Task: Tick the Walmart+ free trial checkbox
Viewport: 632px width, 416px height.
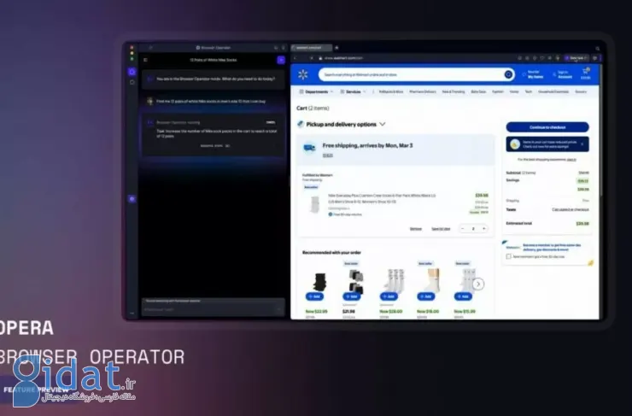Action: click(508, 256)
